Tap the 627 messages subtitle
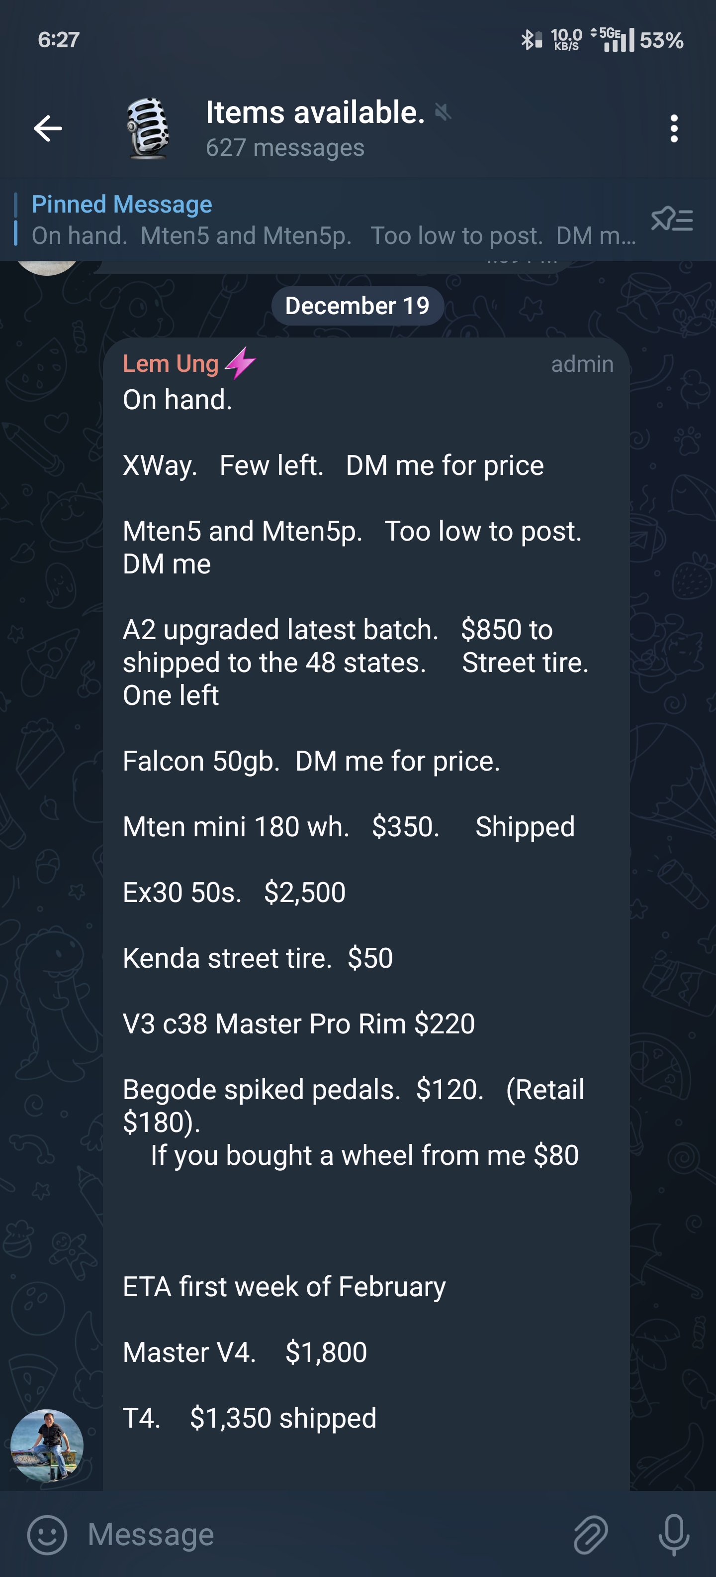Image resolution: width=716 pixels, height=1577 pixels. point(285,147)
